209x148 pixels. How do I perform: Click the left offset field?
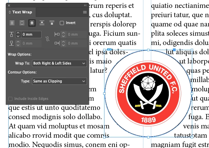(x=77, y=34)
